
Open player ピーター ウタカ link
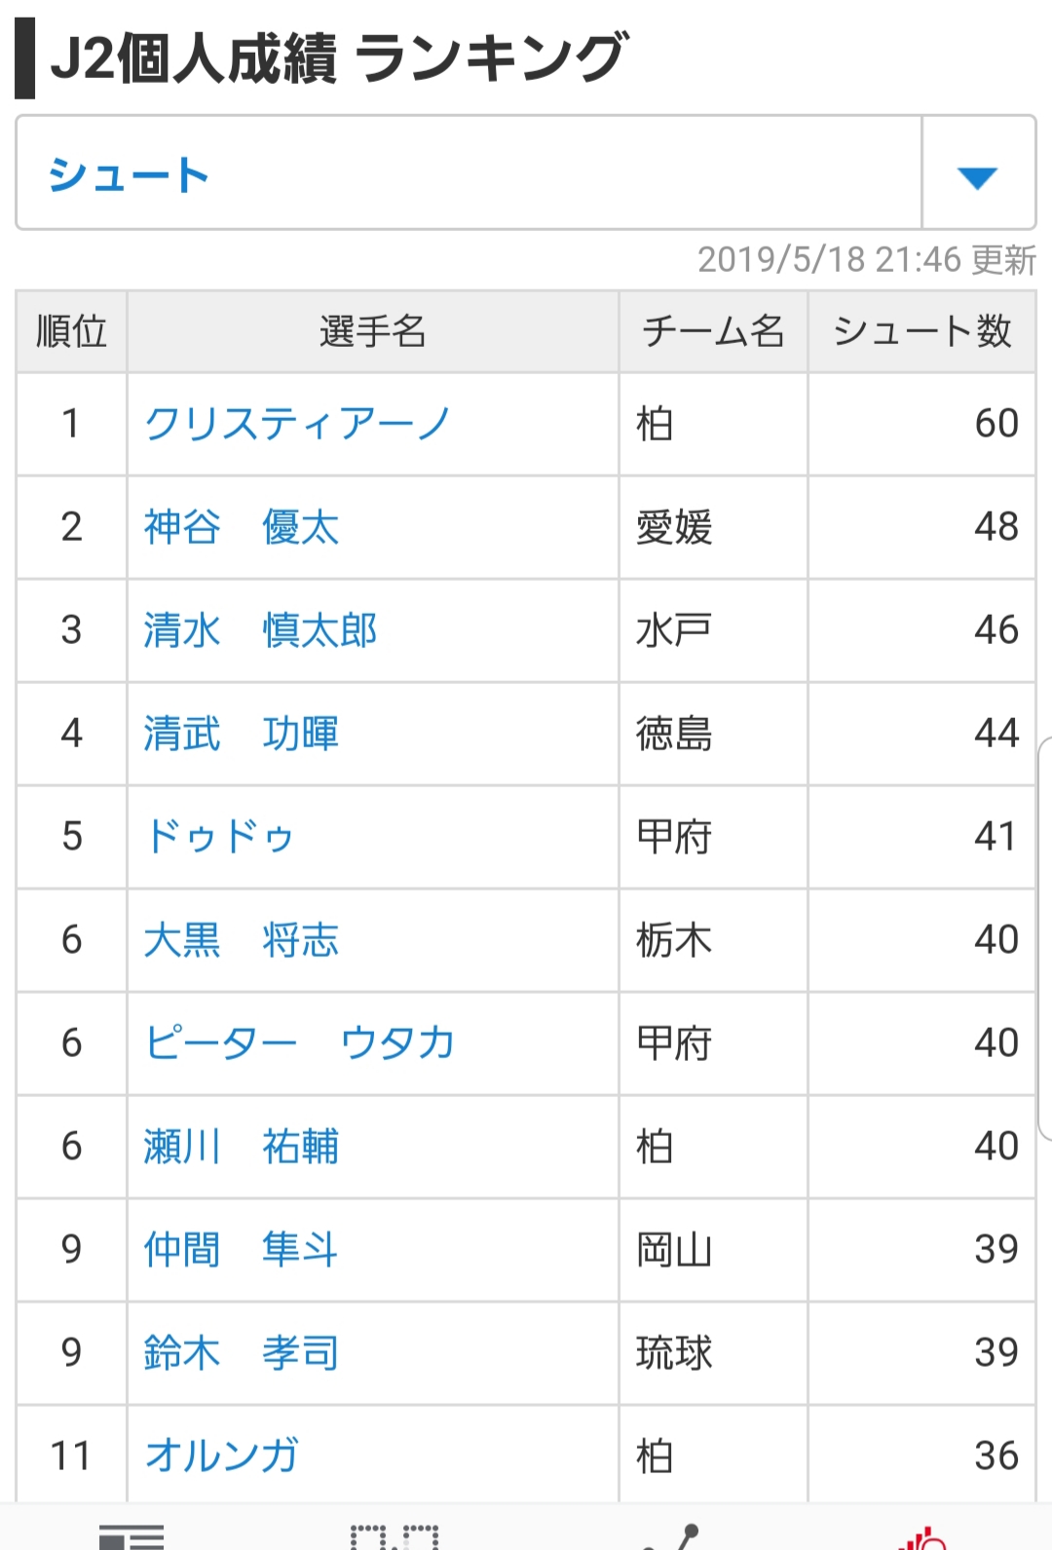tap(300, 1043)
